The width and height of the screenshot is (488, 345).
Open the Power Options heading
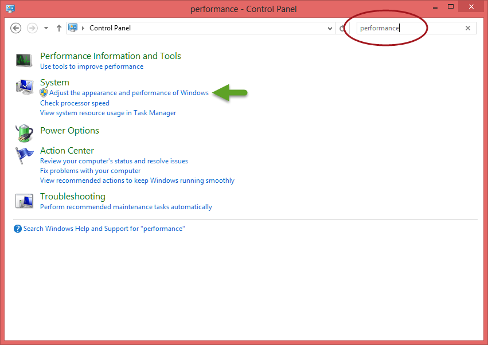69,131
